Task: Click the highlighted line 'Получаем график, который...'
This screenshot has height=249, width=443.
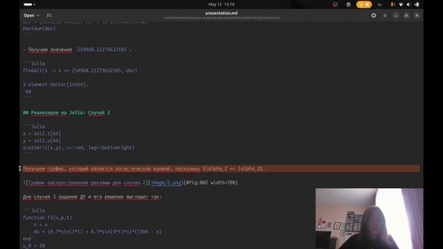Action: click(x=221, y=169)
